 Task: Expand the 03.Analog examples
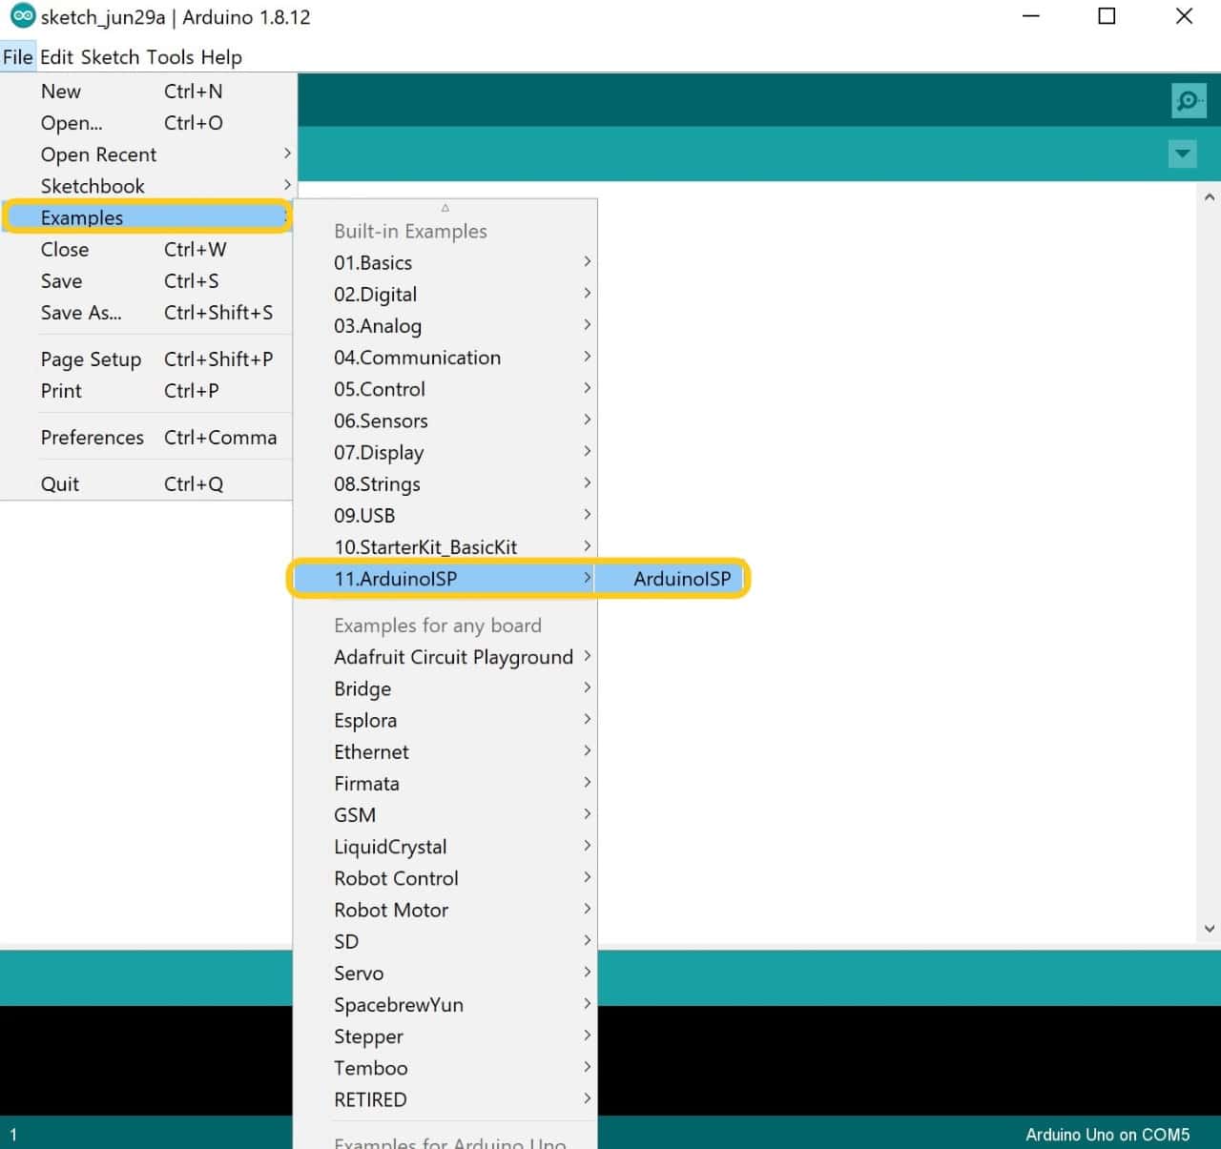[x=445, y=326]
